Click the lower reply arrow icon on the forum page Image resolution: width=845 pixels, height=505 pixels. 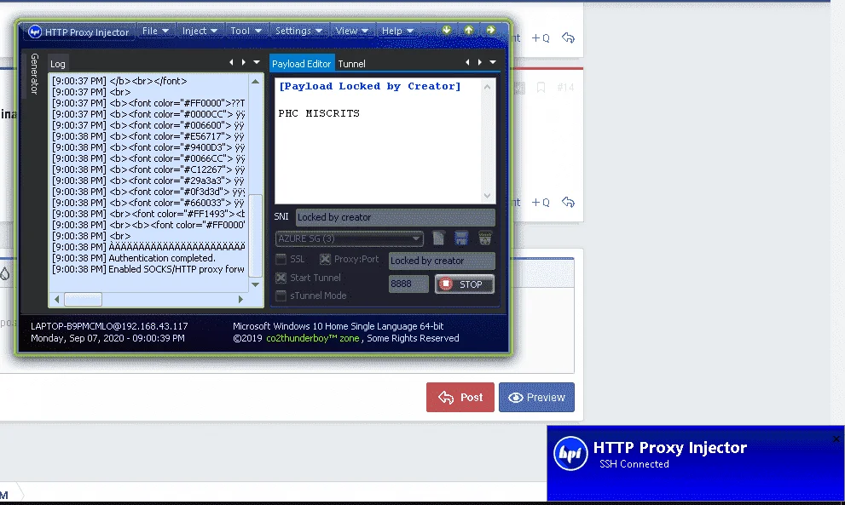568,202
